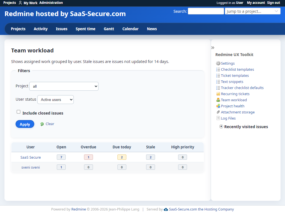Viewport: 285px width, 213px height.
Task: Open the Gantt tab
Action: pos(109,29)
